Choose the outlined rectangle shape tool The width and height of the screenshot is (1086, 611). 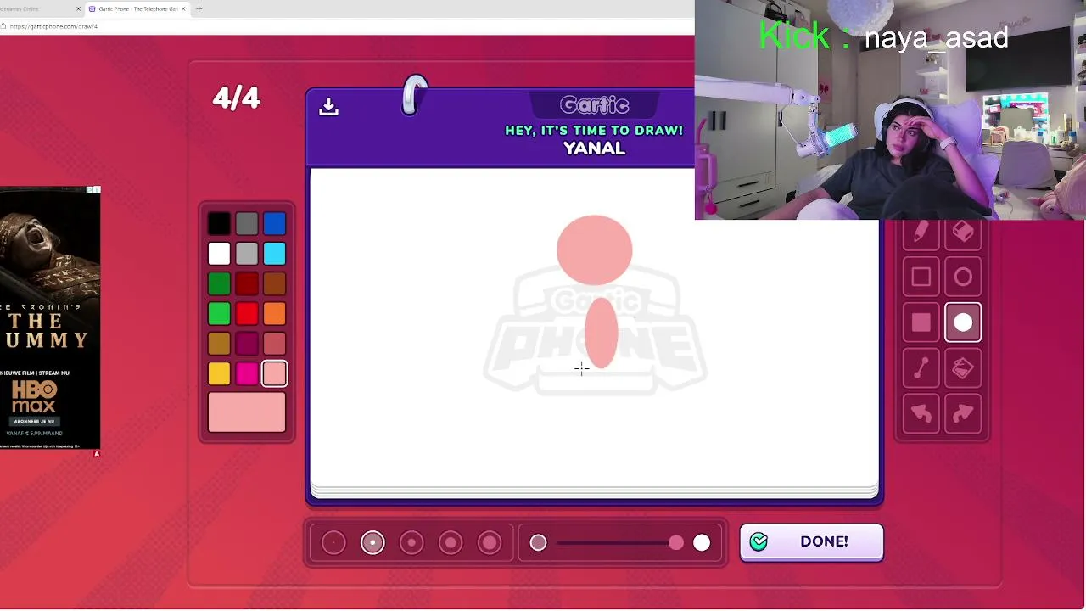tap(921, 277)
